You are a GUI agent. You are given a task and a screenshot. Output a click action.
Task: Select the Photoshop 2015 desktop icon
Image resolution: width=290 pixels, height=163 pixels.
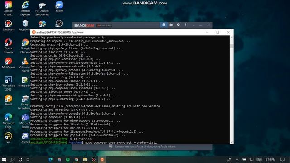point(8,83)
